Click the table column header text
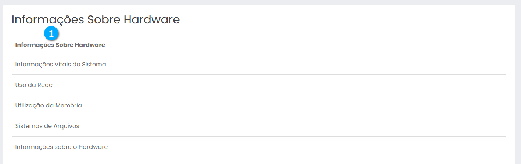 (x=60, y=45)
